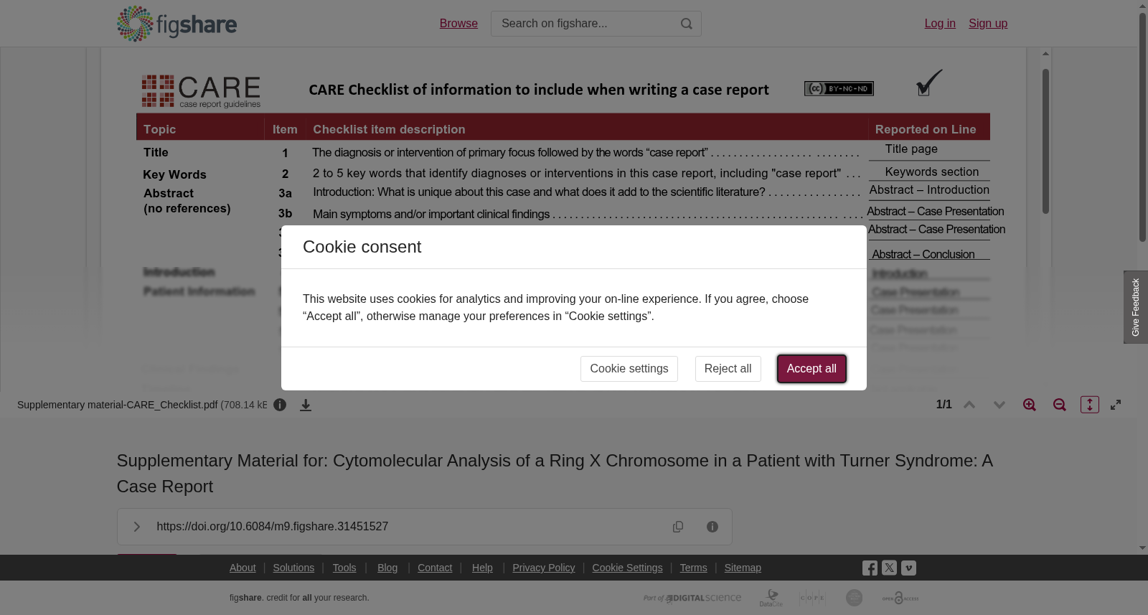1148x615 pixels.
Task: Open the file info icon beside the PDF name
Action: [x=280, y=405]
